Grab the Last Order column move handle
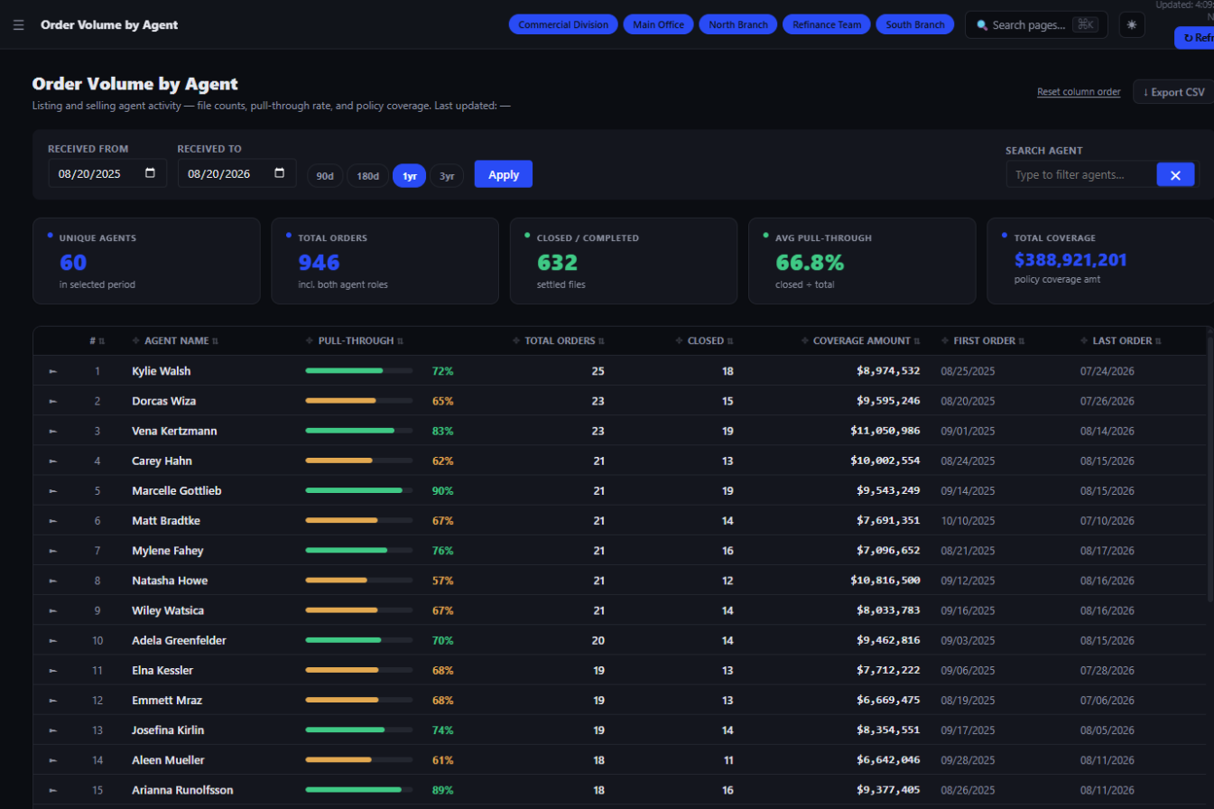The width and height of the screenshot is (1214, 809). tap(1085, 341)
